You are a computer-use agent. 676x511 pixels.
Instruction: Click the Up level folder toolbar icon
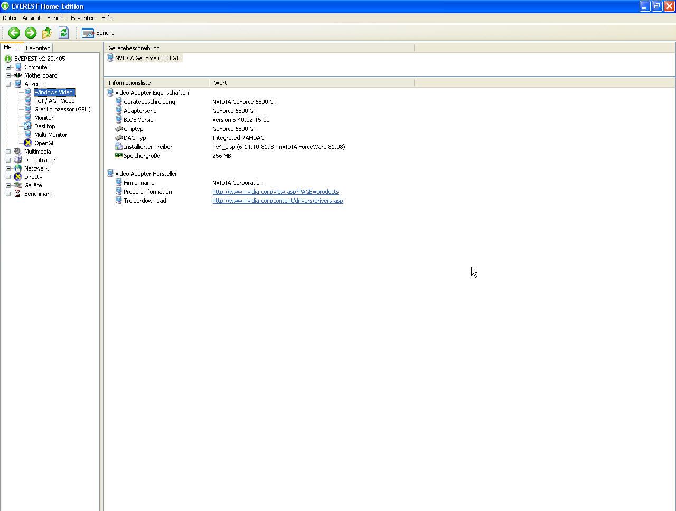47,33
